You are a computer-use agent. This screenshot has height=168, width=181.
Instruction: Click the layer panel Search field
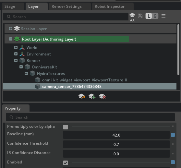coord(66,17)
